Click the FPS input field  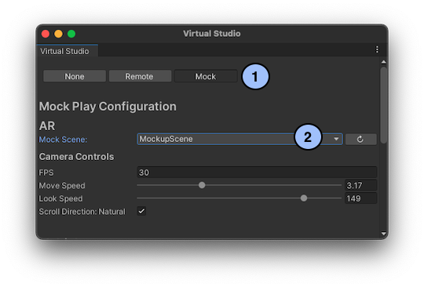click(257, 173)
